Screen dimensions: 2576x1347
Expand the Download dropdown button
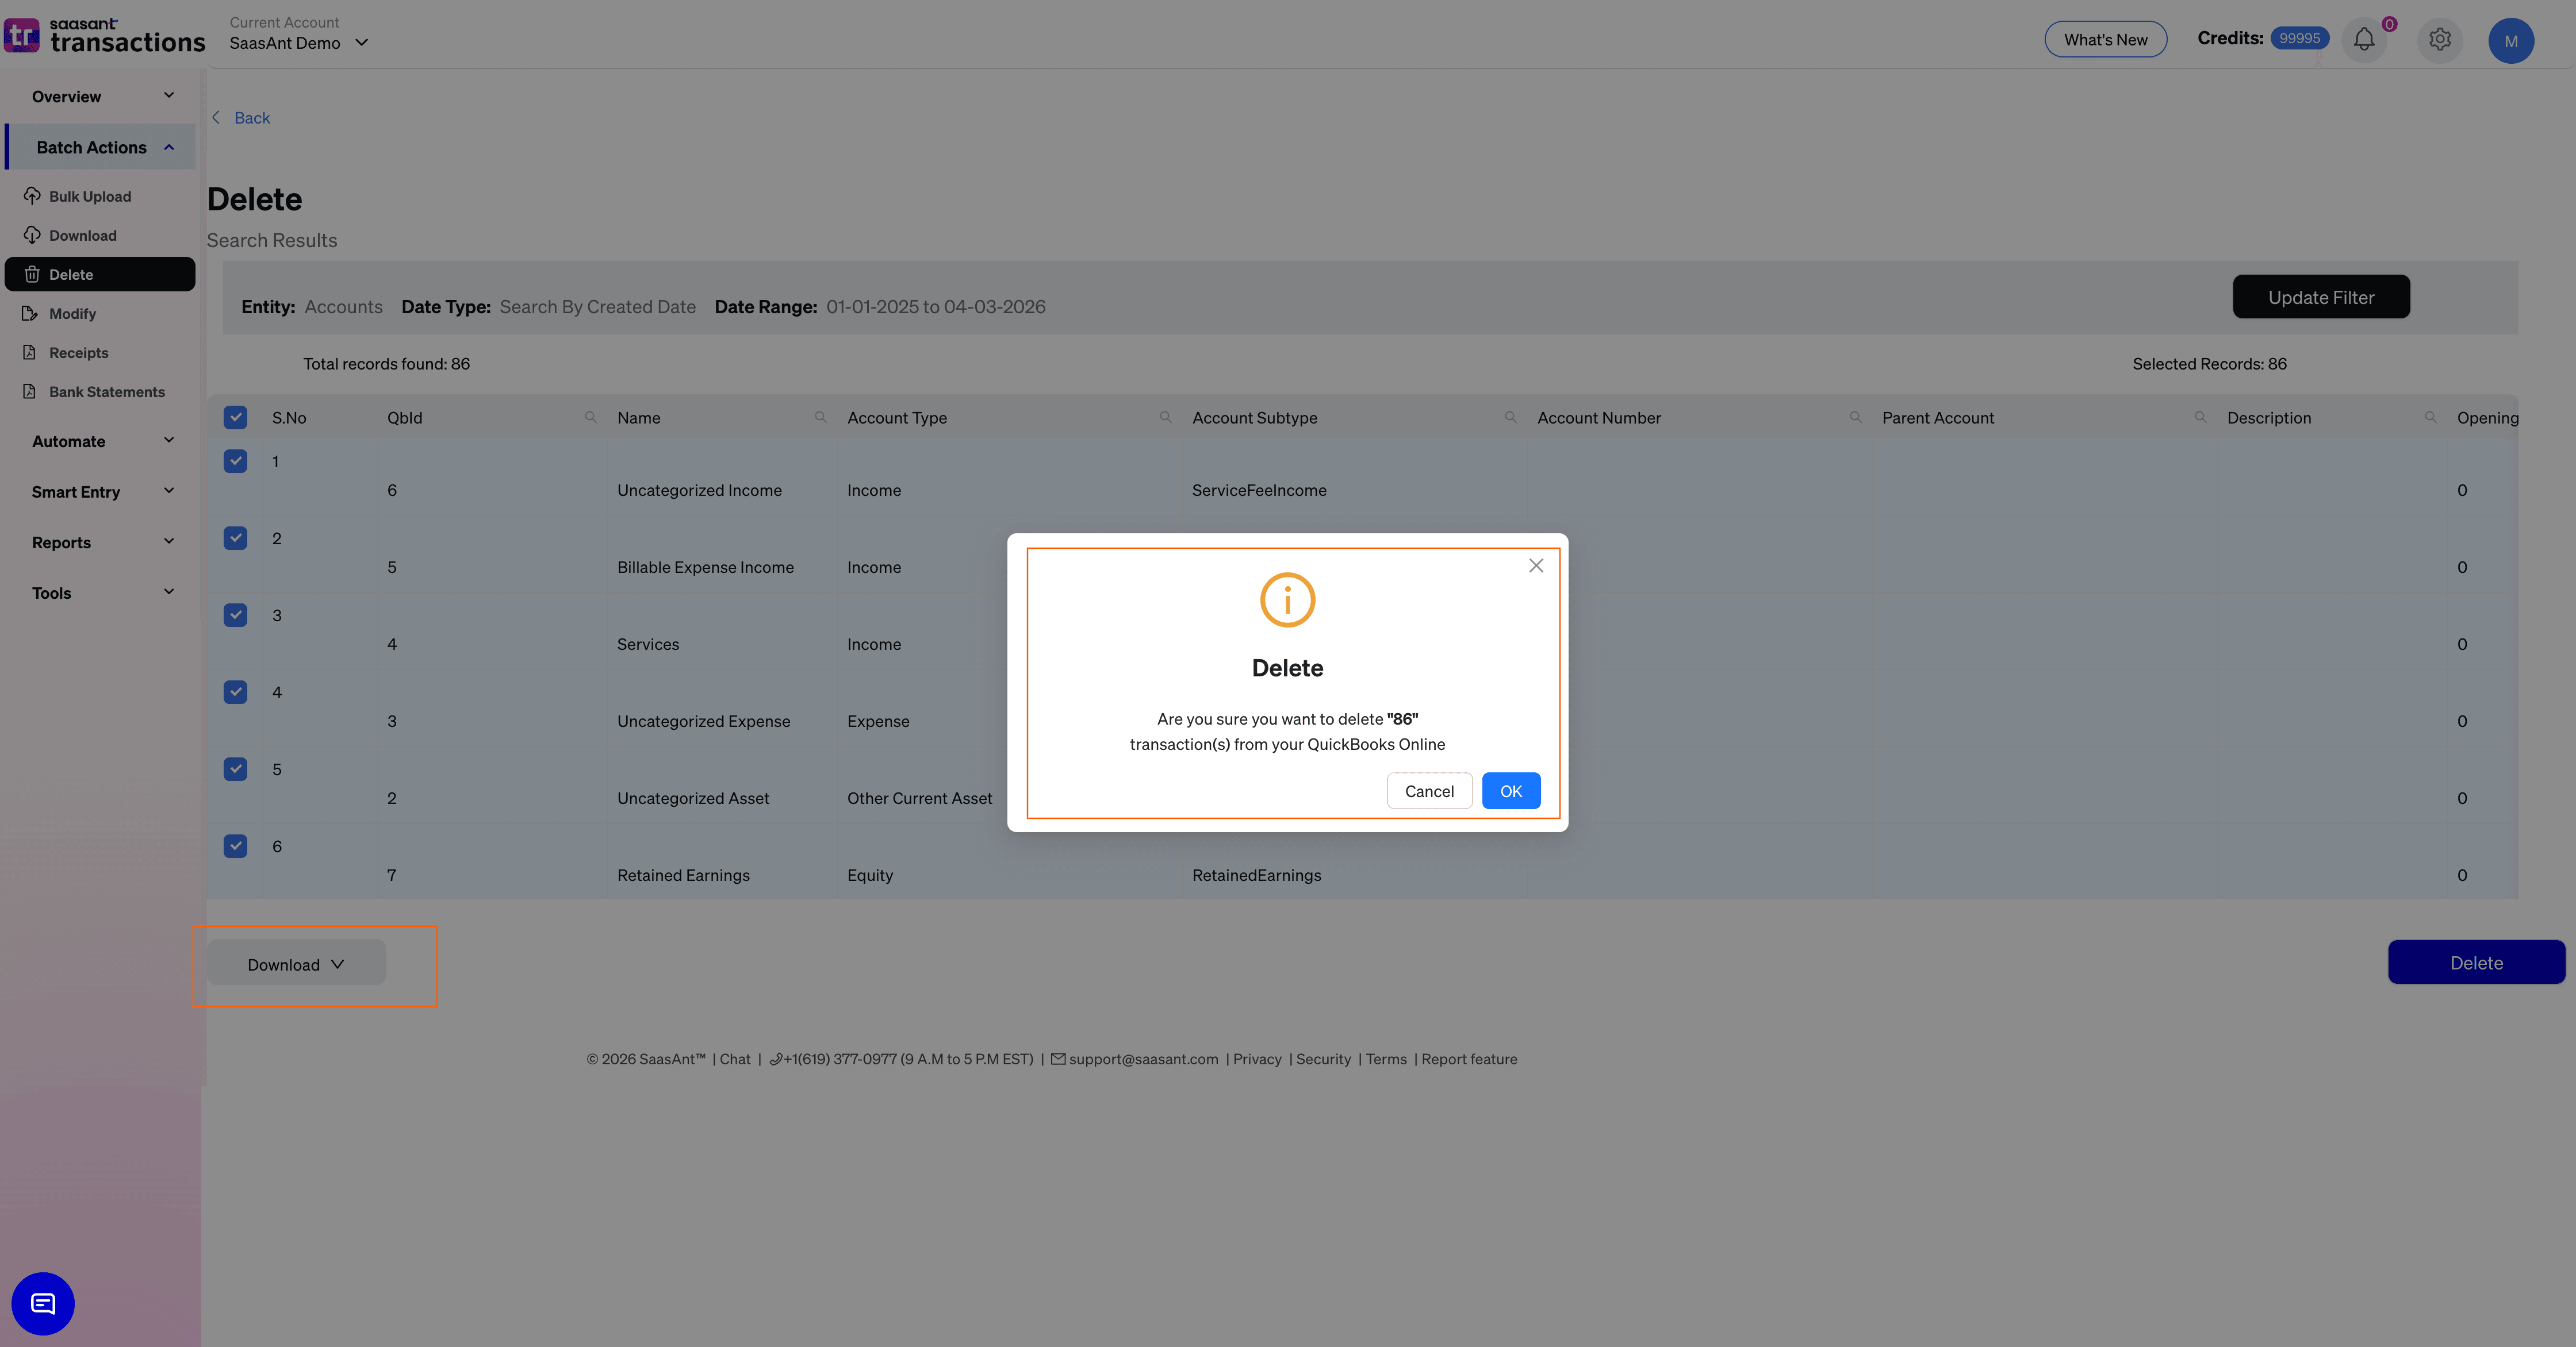(296, 963)
